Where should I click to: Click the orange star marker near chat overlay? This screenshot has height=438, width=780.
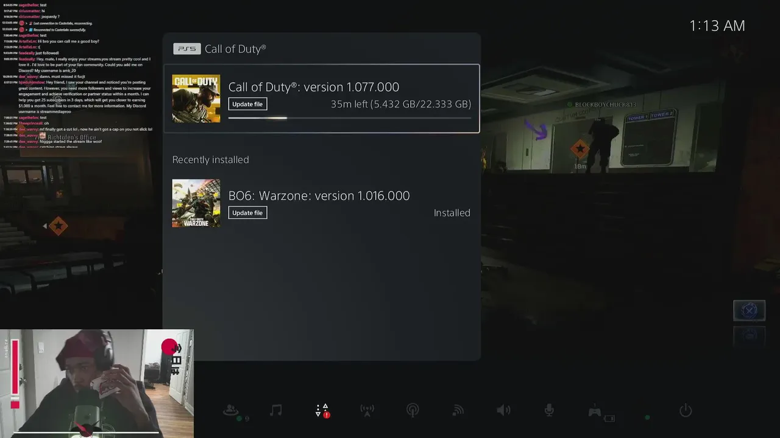[x=58, y=226]
